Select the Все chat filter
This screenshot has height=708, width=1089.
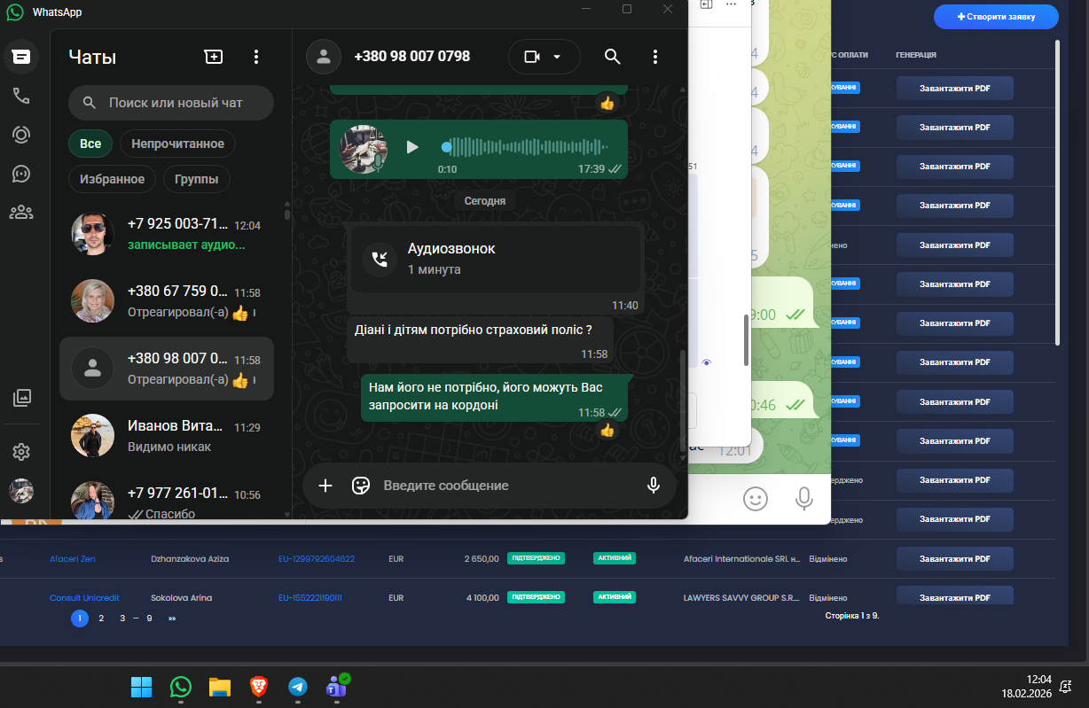click(90, 144)
